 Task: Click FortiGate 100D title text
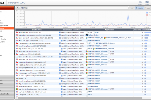coord(17,3)
